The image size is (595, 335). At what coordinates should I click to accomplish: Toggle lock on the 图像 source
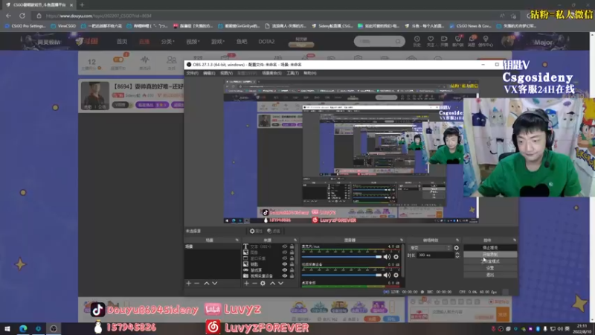click(292, 252)
